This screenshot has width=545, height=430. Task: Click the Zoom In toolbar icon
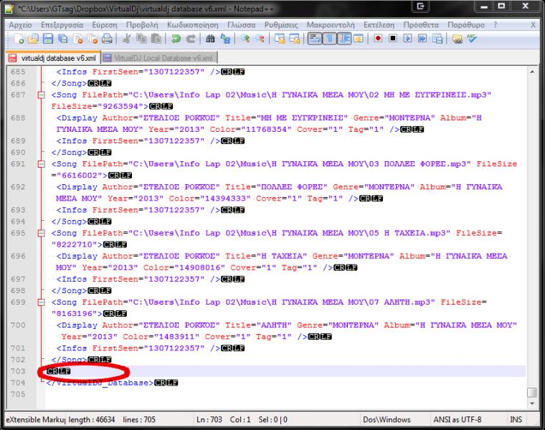point(245,39)
